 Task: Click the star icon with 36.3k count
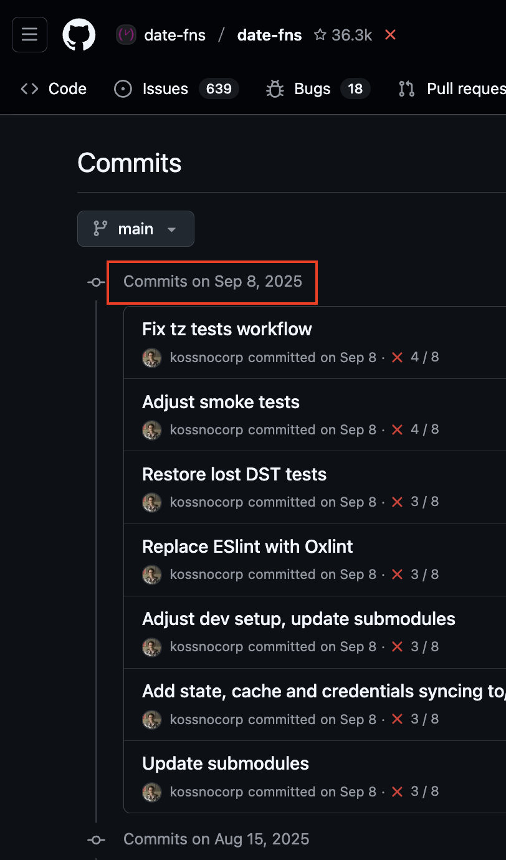click(320, 35)
